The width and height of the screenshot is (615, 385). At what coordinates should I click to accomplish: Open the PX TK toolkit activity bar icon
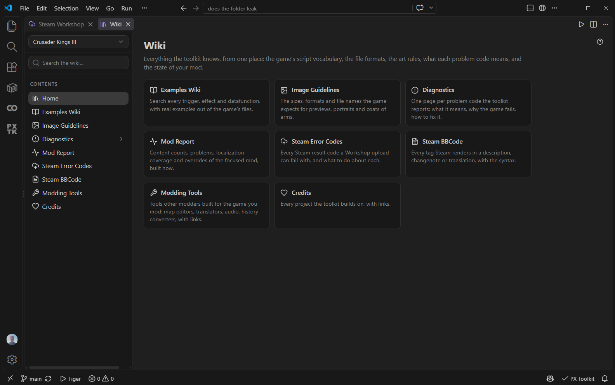[12, 129]
